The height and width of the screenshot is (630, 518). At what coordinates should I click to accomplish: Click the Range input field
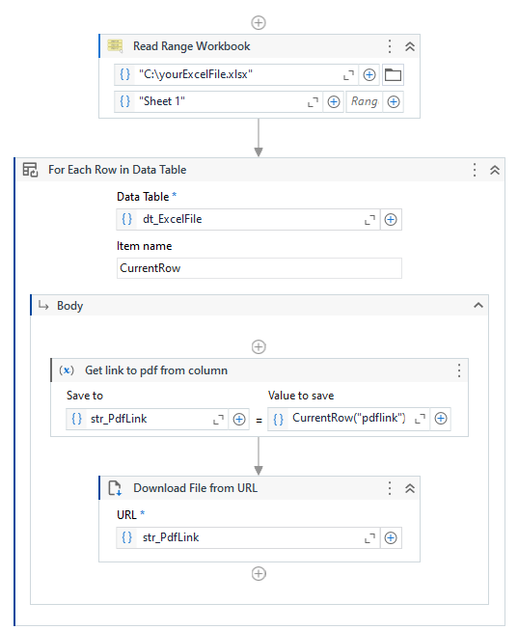pos(364,101)
